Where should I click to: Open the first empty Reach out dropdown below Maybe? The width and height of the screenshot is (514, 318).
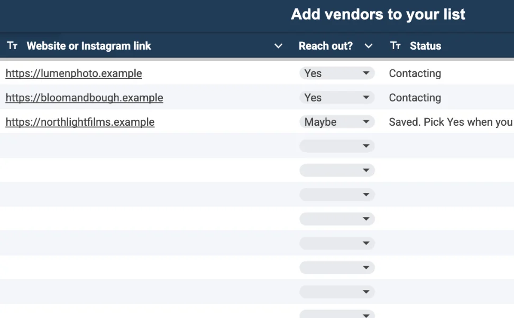337,146
